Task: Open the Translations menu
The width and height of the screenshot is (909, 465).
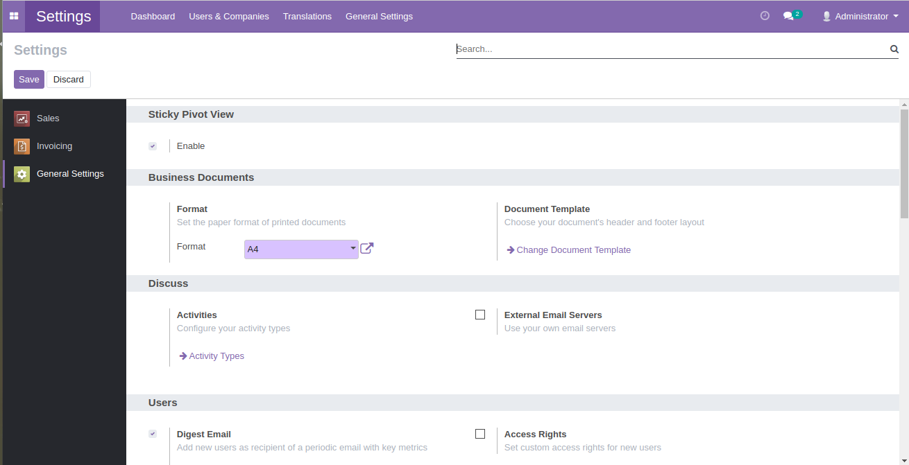Action: [x=307, y=16]
